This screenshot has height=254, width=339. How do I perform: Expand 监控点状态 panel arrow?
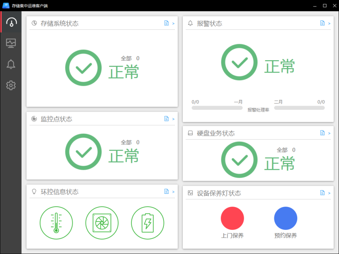click(173, 119)
